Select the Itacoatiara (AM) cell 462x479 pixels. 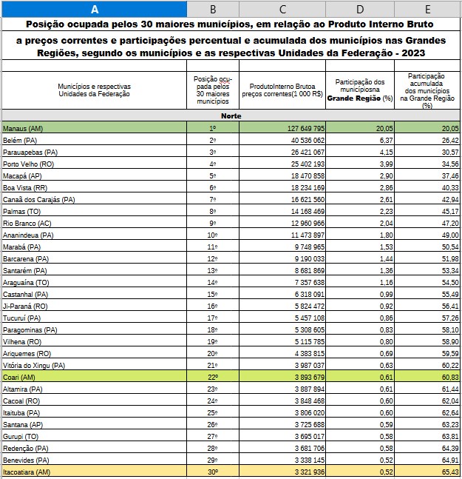coord(94,471)
